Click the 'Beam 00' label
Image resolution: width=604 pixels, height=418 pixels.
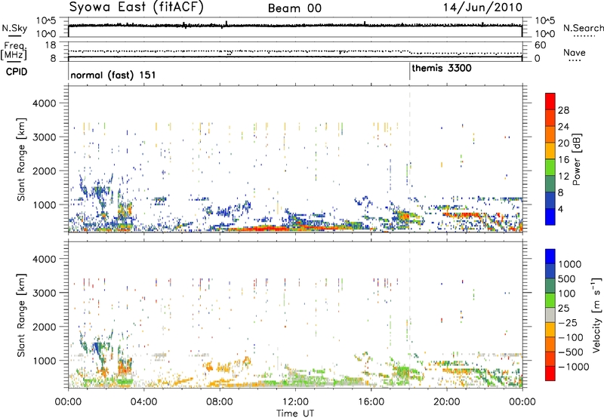[294, 8]
